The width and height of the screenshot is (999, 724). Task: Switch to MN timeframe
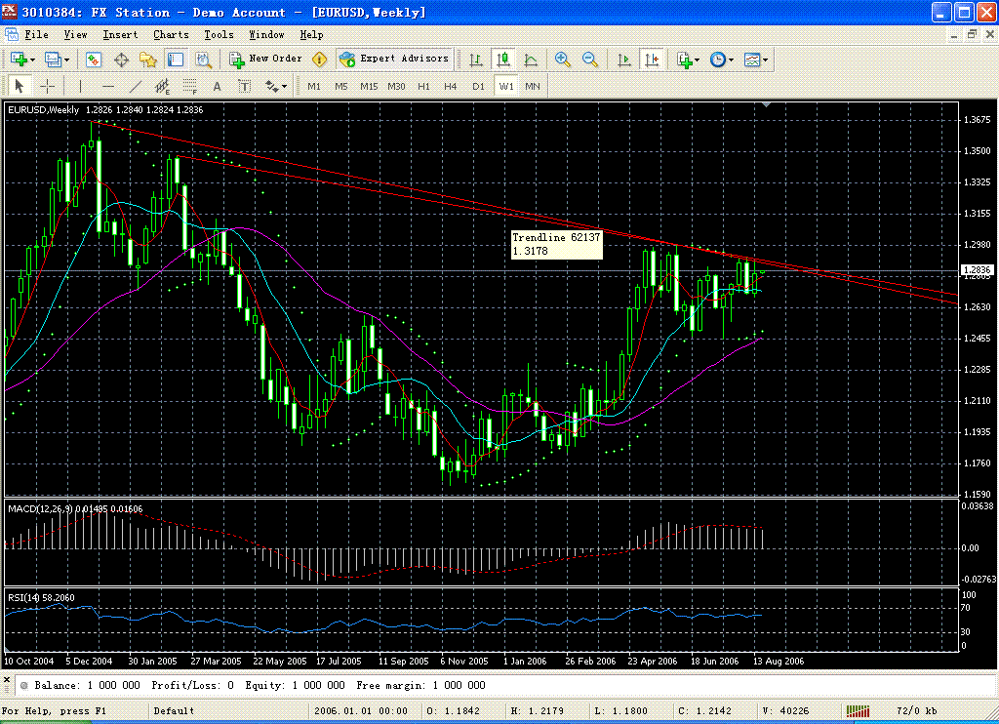(533, 86)
